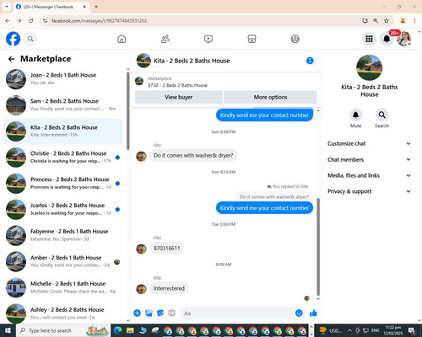Go back with browser back arrow
Image resolution: width=422 pixels, height=337 pixels.
tap(8, 20)
